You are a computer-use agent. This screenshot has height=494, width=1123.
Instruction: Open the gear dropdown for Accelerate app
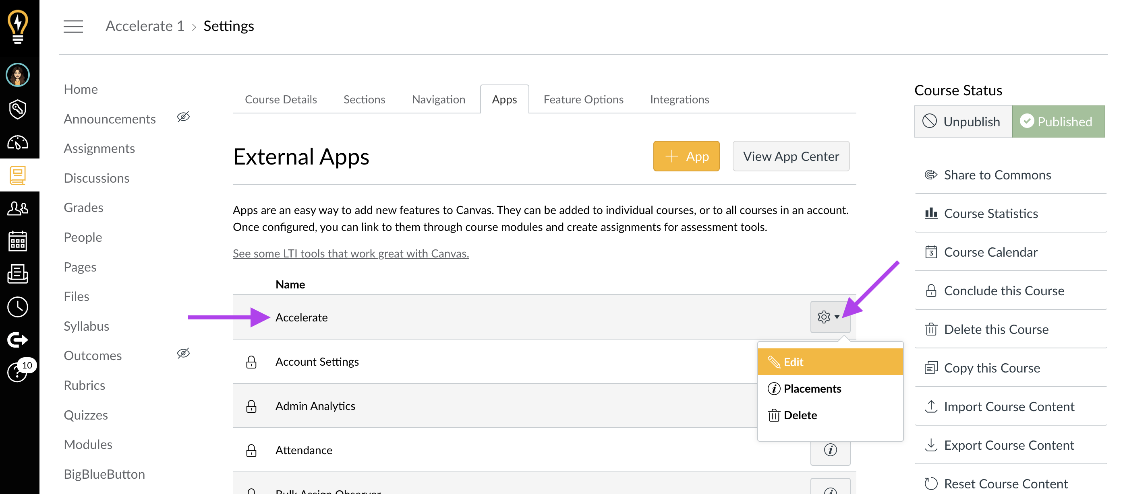click(830, 317)
